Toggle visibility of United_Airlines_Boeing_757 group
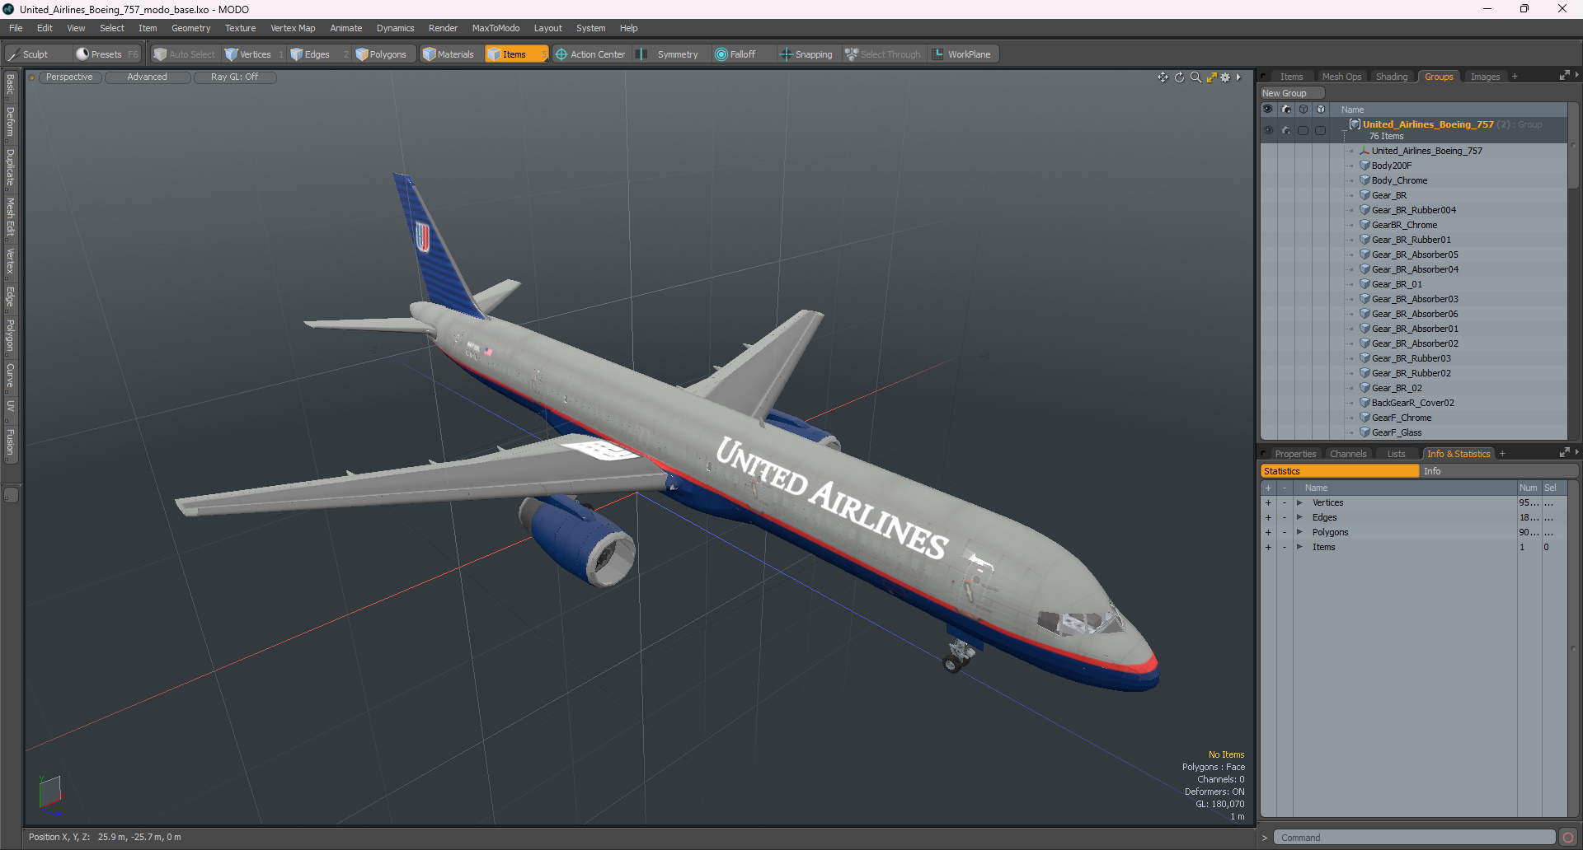The height and width of the screenshot is (850, 1583). click(1268, 130)
